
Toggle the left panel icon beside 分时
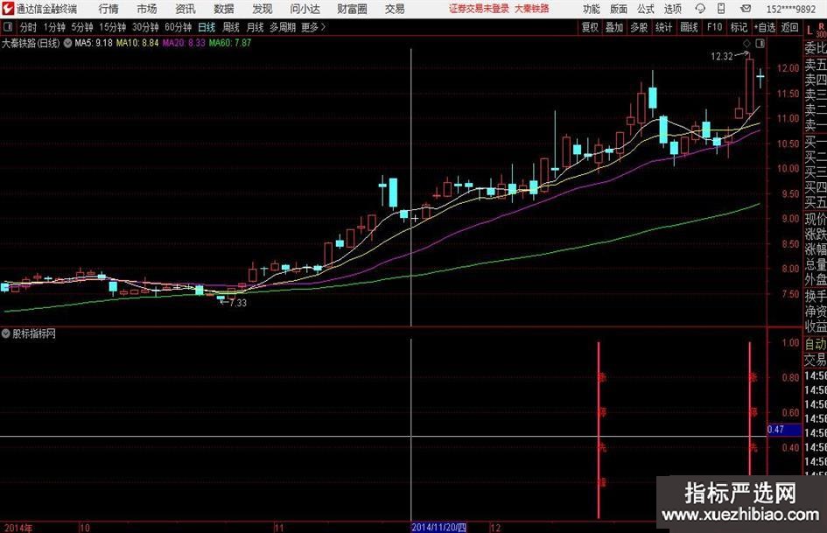point(8,27)
